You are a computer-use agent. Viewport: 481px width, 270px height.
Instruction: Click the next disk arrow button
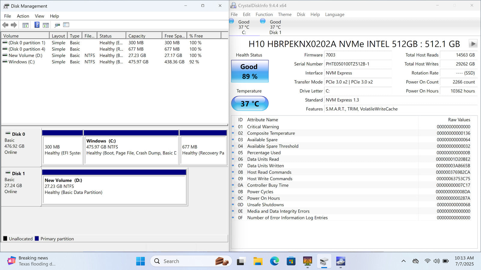tap(473, 44)
